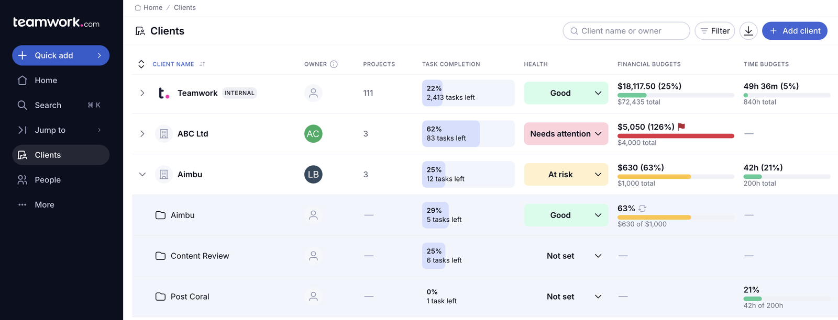
Task: Click the export download icon near Filter
Action: (x=748, y=30)
